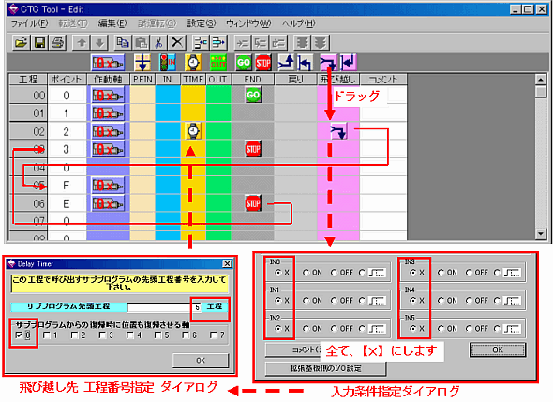Click the open folder toolbar icon
Screen dimensions: 553x402
[x=21, y=43]
